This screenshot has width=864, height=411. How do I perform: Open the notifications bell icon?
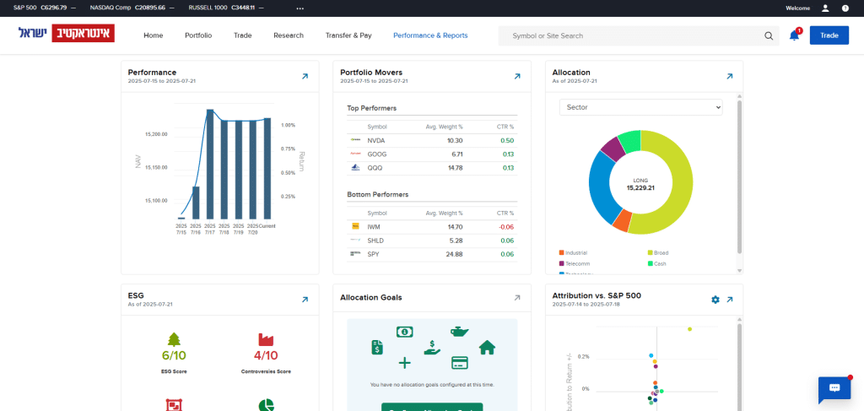point(794,36)
